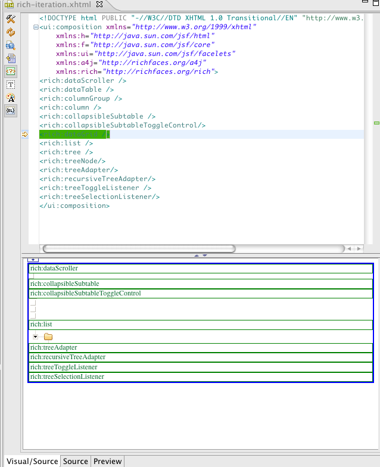Switch to the Source tab
Viewport: 380px width, 467px height.
[76, 461]
